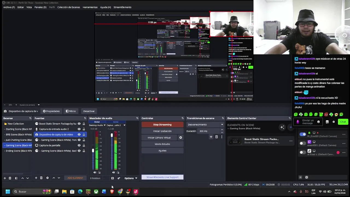Open advanced audio properties gears icon
The width and height of the screenshot is (350, 197).
(119, 178)
